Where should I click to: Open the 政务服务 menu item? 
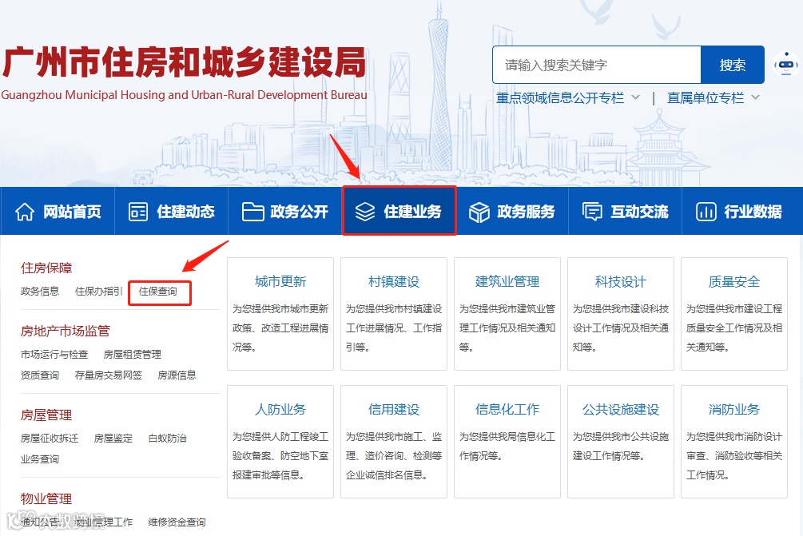512,211
